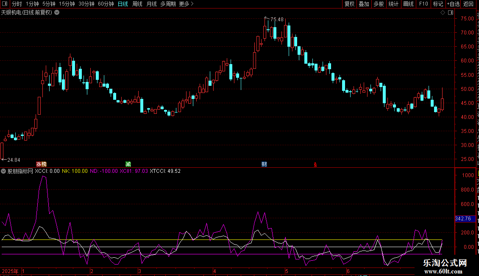Switch to the 分时 intraday view
479x276 pixels.
click(17, 4)
